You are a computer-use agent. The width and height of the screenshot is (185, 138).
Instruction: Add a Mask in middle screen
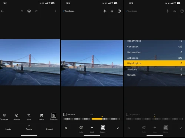click(x=92, y=129)
